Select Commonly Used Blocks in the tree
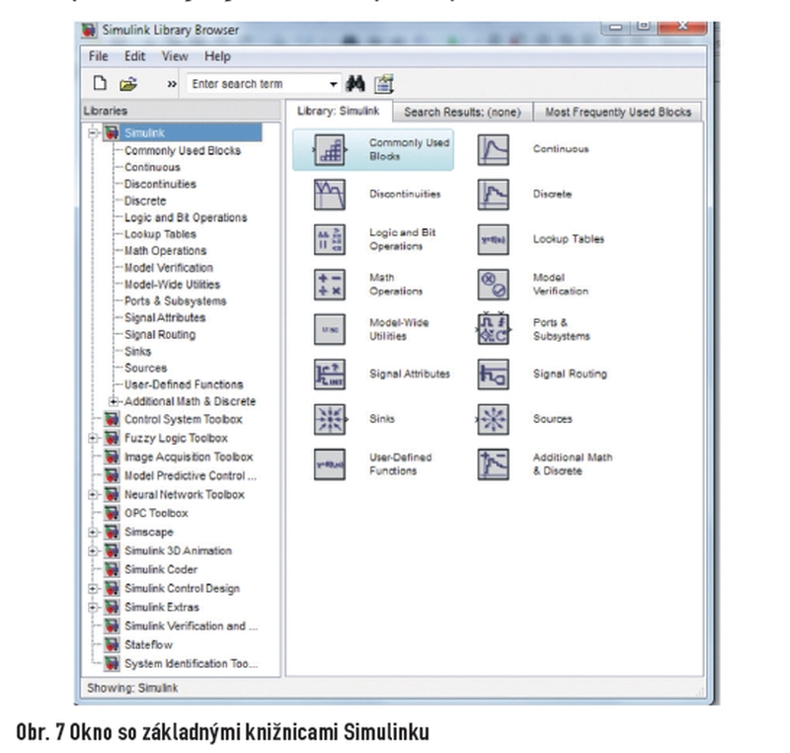790x753 pixels. 183,151
